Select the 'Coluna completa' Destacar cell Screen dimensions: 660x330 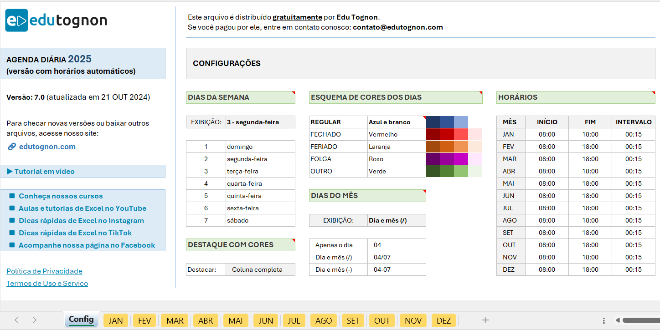260,269
